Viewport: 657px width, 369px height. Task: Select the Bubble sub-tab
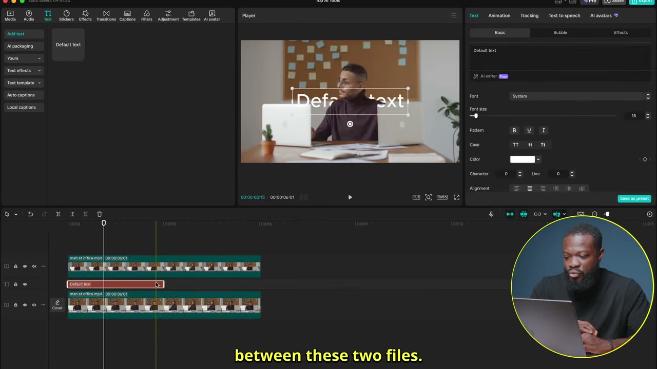pyautogui.click(x=560, y=32)
